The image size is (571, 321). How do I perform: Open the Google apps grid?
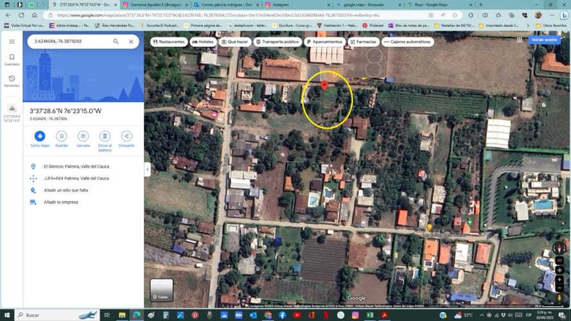(x=519, y=40)
